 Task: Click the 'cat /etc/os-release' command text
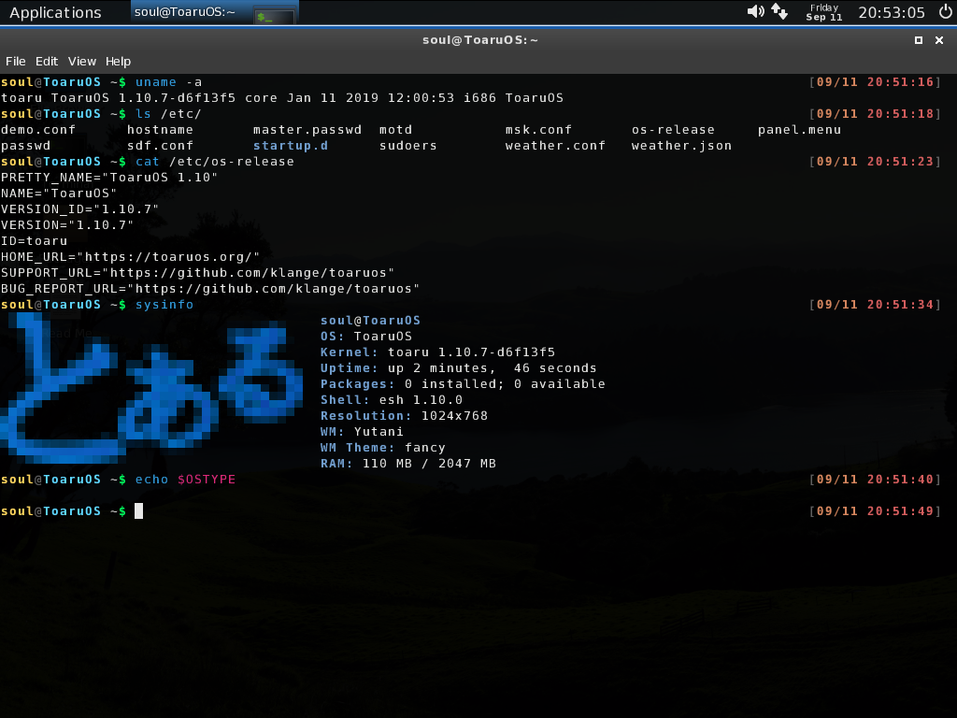click(215, 162)
